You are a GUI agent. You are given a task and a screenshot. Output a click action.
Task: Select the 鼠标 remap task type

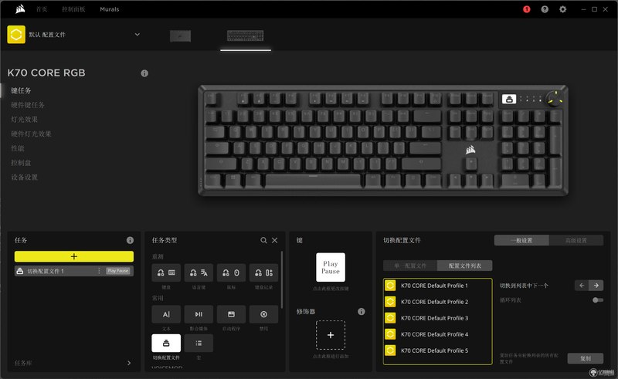pyautogui.click(x=231, y=272)
